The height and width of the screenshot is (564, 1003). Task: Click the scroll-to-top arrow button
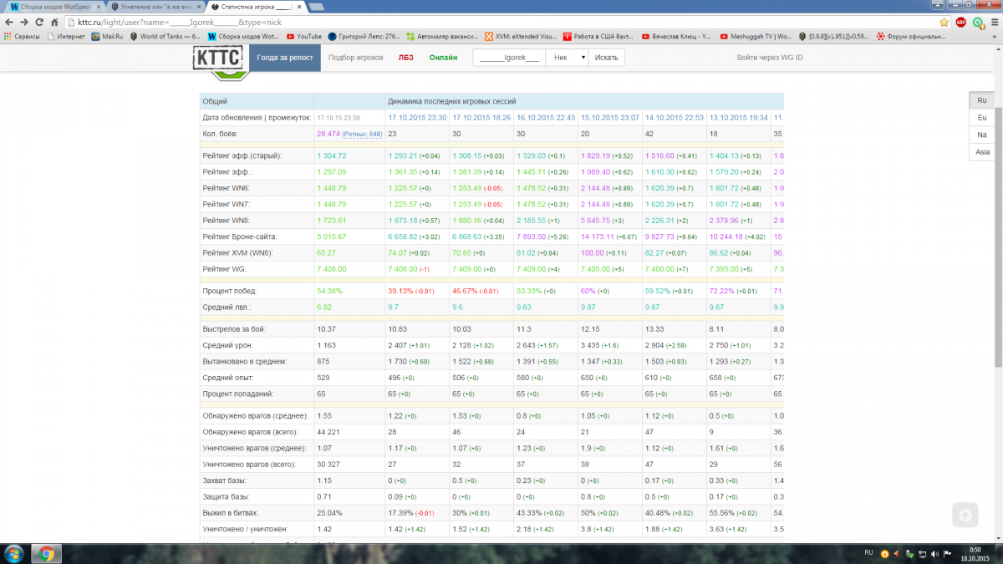[x=965, y=516]
